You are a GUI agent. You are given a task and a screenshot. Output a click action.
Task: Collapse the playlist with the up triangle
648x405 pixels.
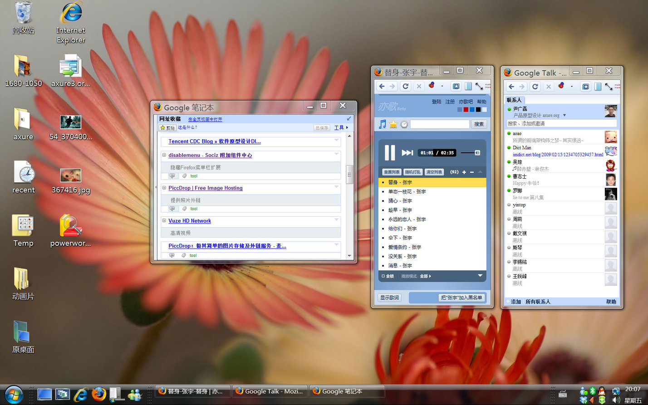[x=480, y=172]
